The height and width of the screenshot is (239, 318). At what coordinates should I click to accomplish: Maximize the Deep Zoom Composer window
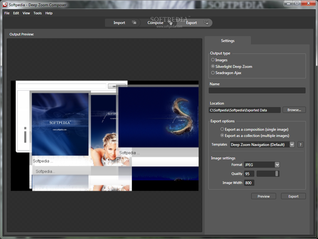point(297,3)
